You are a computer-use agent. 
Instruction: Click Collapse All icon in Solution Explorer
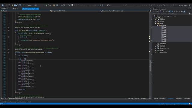(175, 11)
